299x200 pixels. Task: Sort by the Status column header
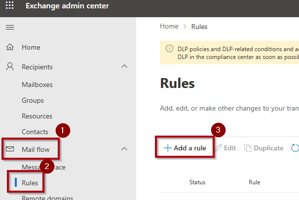pyautogui.click(x=197, y=182)
